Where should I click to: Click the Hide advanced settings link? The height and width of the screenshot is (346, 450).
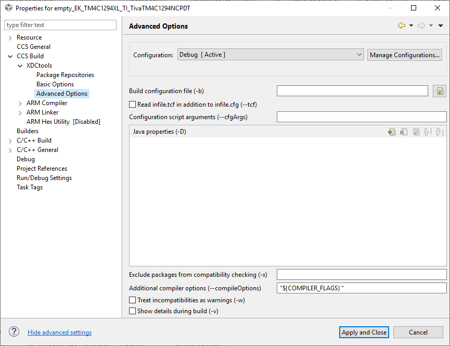(59, 332)
